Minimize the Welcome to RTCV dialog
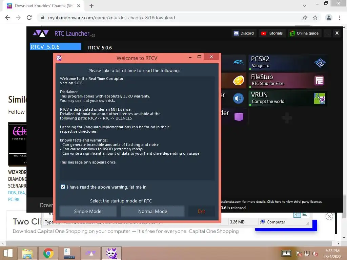347x260 pixels. pyautogui.click(x=190, y=57)
